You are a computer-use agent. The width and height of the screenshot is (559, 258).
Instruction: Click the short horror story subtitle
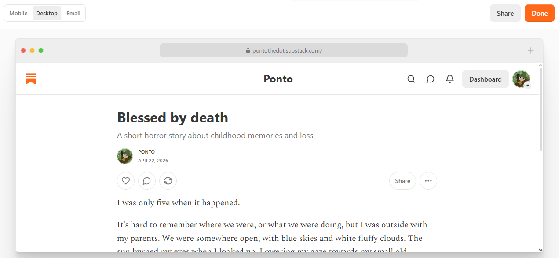215,136
